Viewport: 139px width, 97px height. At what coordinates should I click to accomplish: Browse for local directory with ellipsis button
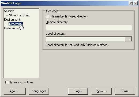(128, 39)
